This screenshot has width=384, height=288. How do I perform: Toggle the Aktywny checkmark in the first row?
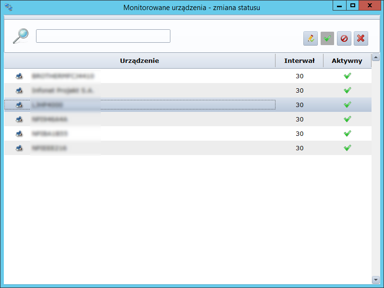coord(348,76)
